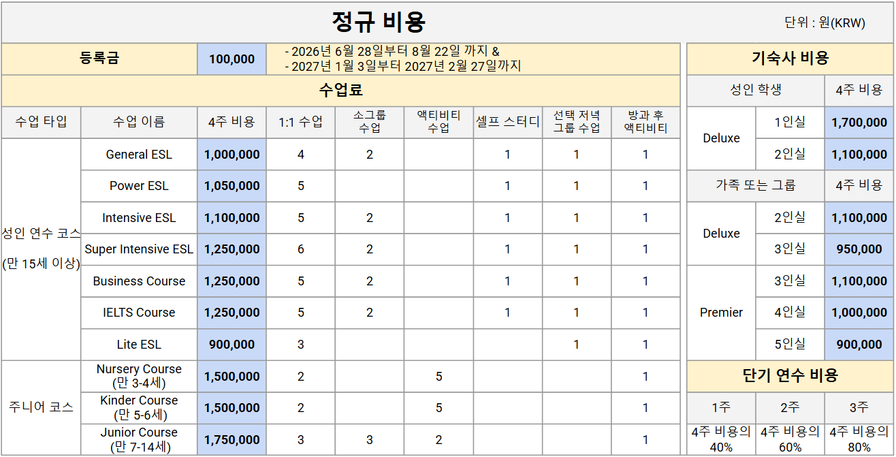Select the Junior Course price 1,750,000
This screenshot has width=896, height=457.
tap(231, 440)
